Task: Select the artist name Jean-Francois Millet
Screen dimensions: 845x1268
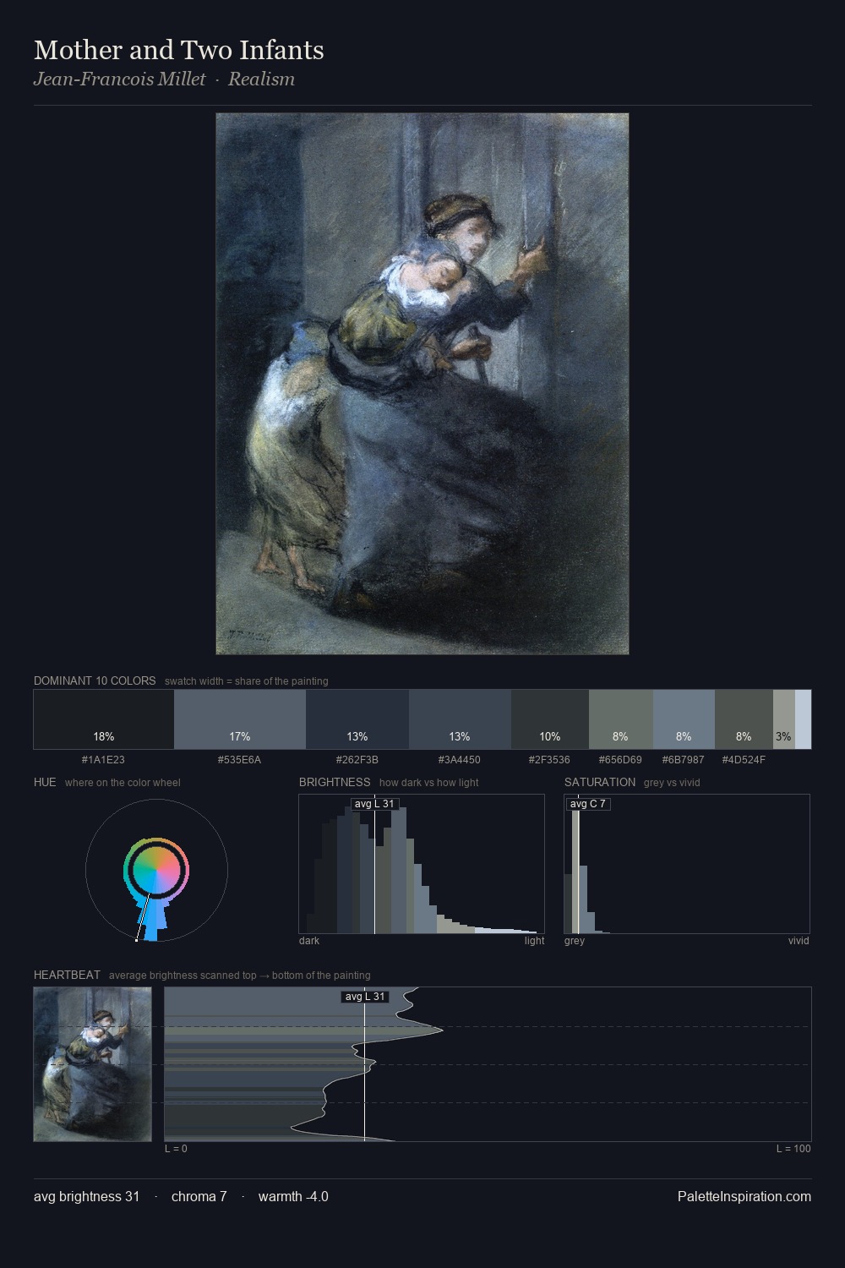Action: 119,79
